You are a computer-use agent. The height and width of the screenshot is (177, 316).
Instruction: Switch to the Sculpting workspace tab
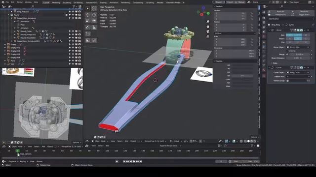point(67,2)
